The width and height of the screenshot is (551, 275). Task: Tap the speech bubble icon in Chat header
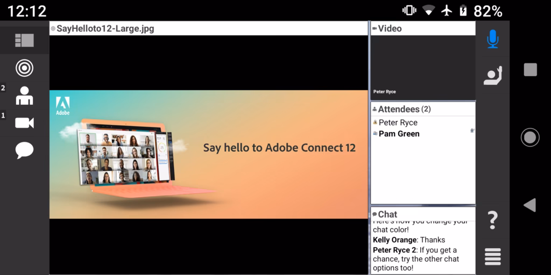coord(375,214)
